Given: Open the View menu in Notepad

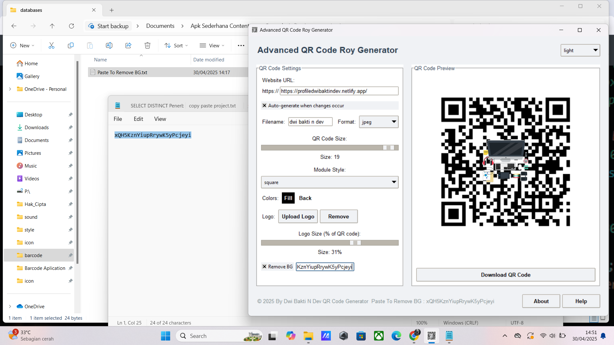Looking at the screenshot, I should (160, 119).
